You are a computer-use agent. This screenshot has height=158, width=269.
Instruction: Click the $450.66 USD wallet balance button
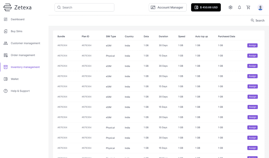(x=206, y=7)
